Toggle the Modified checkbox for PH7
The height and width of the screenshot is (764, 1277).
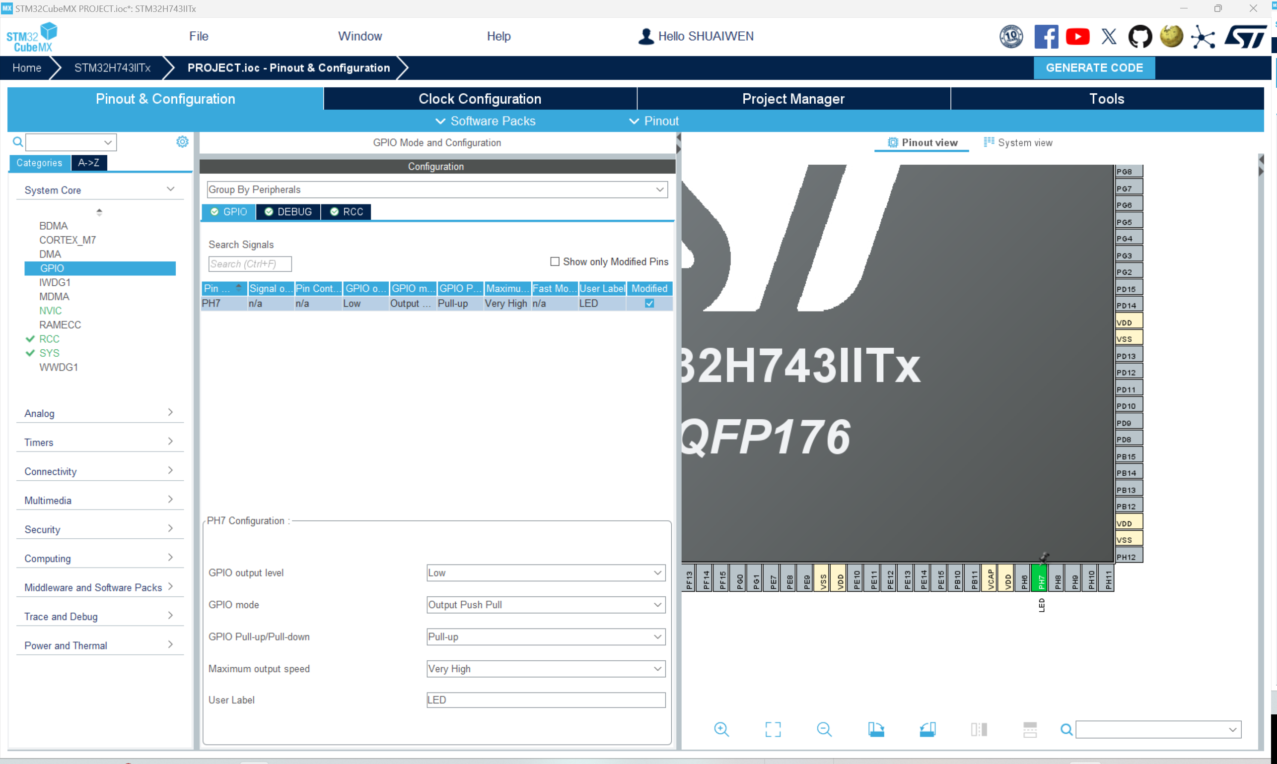coord(649,303)
